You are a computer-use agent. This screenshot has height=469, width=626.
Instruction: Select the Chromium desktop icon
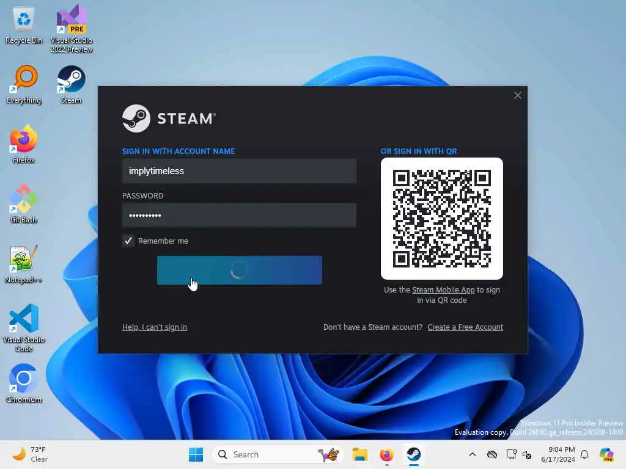coord(24,384)
